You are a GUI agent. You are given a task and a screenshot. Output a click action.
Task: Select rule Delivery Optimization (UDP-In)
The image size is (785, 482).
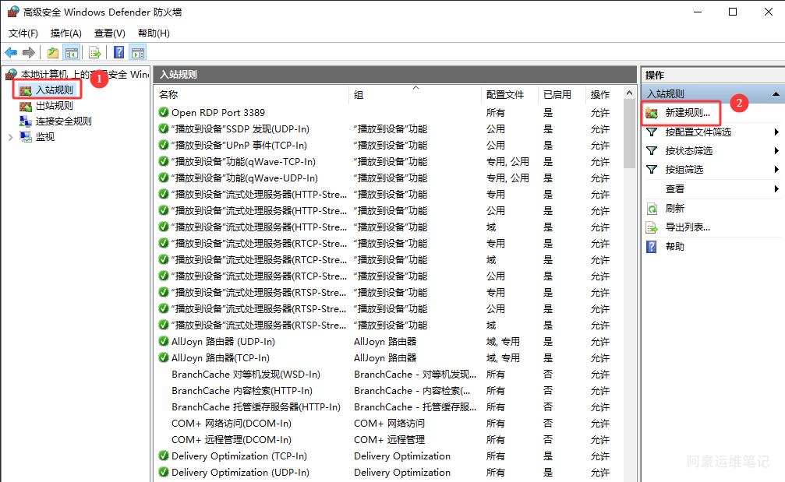point(240,473)
